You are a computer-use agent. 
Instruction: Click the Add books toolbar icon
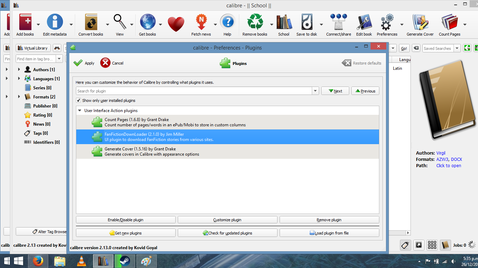(x=25, y=22)
